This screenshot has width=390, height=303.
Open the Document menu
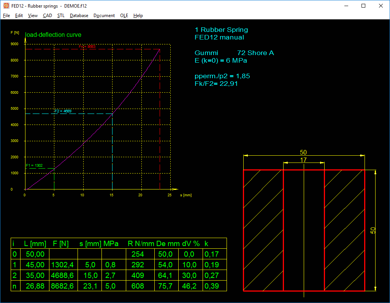click(104, 16)
